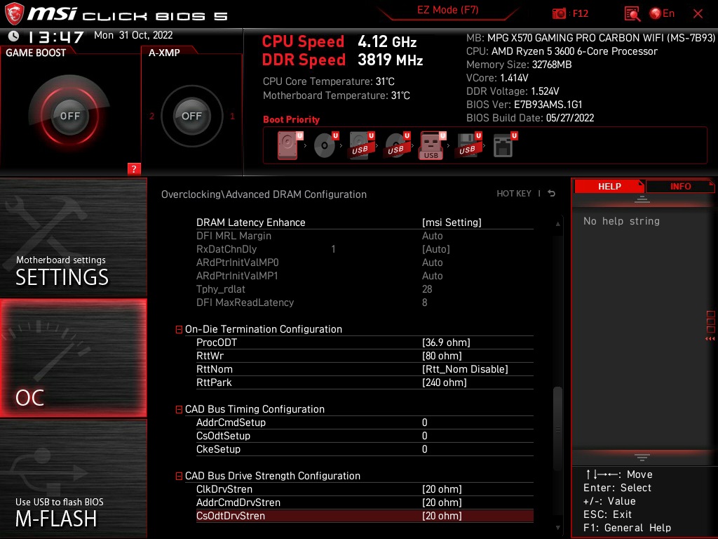The width and height of the screenshot is (718, 539).
Task: Select A-XMP profile 1
Action: [x=232, y=116]
